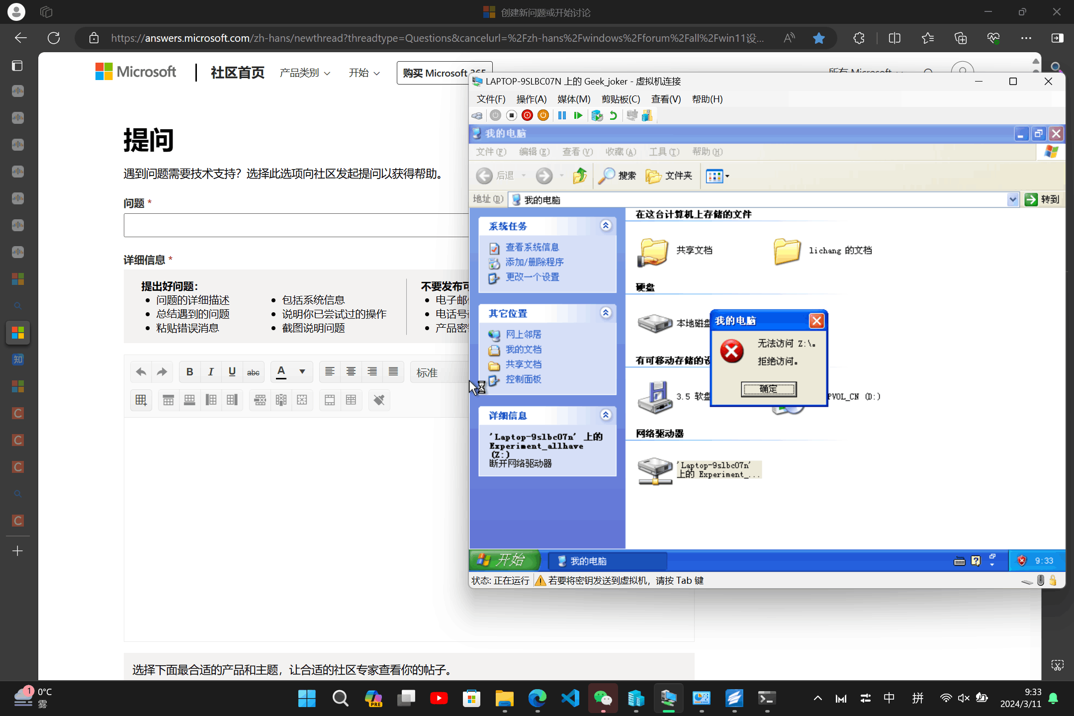1074x716 pixels.
Task: Toggle the 文件夹 folders pane button
Action: (x=669, y=176)
